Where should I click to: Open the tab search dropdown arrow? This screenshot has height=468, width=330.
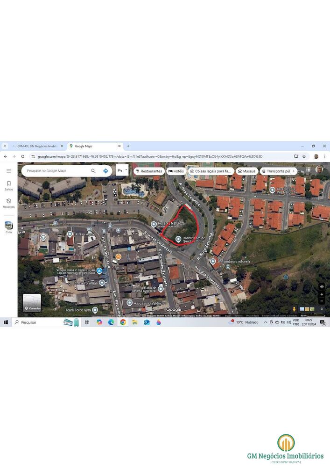[5, 146]
